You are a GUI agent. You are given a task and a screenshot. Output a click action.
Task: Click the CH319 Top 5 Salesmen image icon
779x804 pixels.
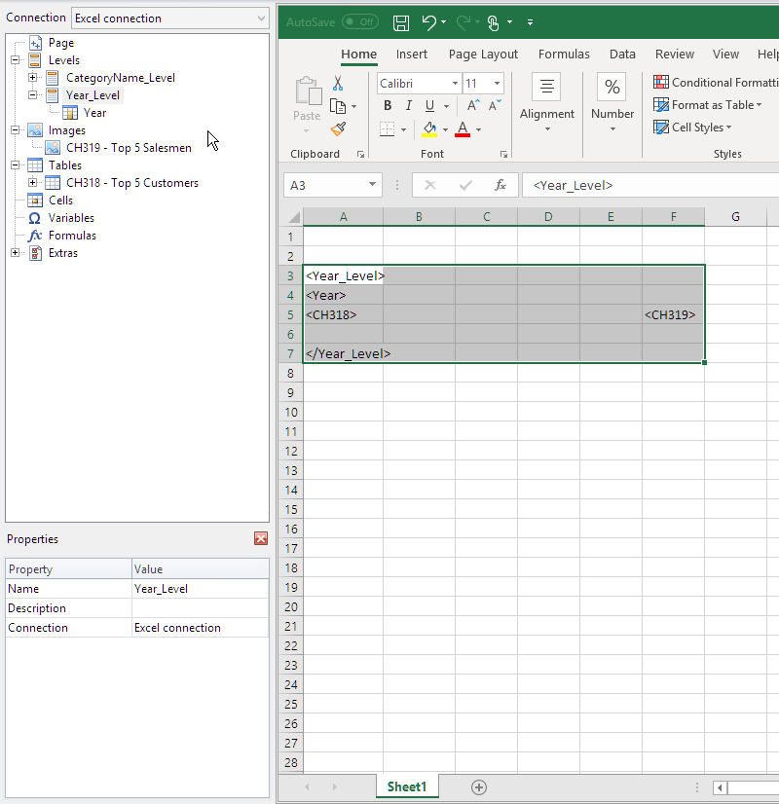tap(52, 148)
